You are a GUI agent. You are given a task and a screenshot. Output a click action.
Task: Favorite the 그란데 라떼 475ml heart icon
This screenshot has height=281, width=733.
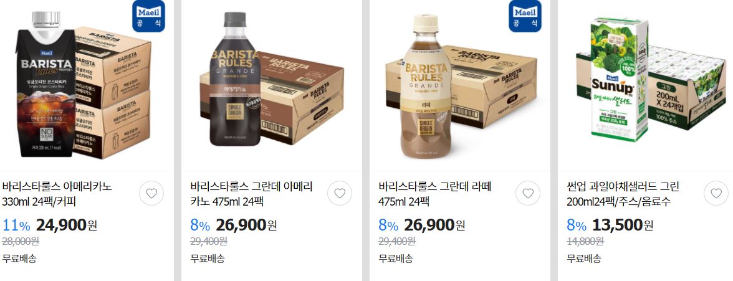click(x=528, y=193)
